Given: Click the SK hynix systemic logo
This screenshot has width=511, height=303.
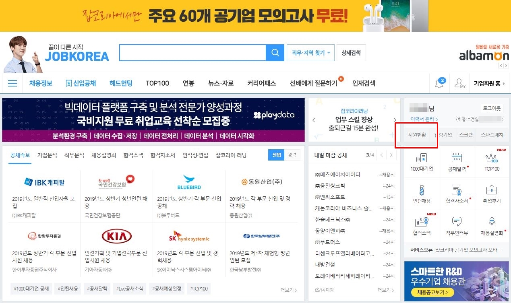Looking at the screenshot, I should [189, 236].
